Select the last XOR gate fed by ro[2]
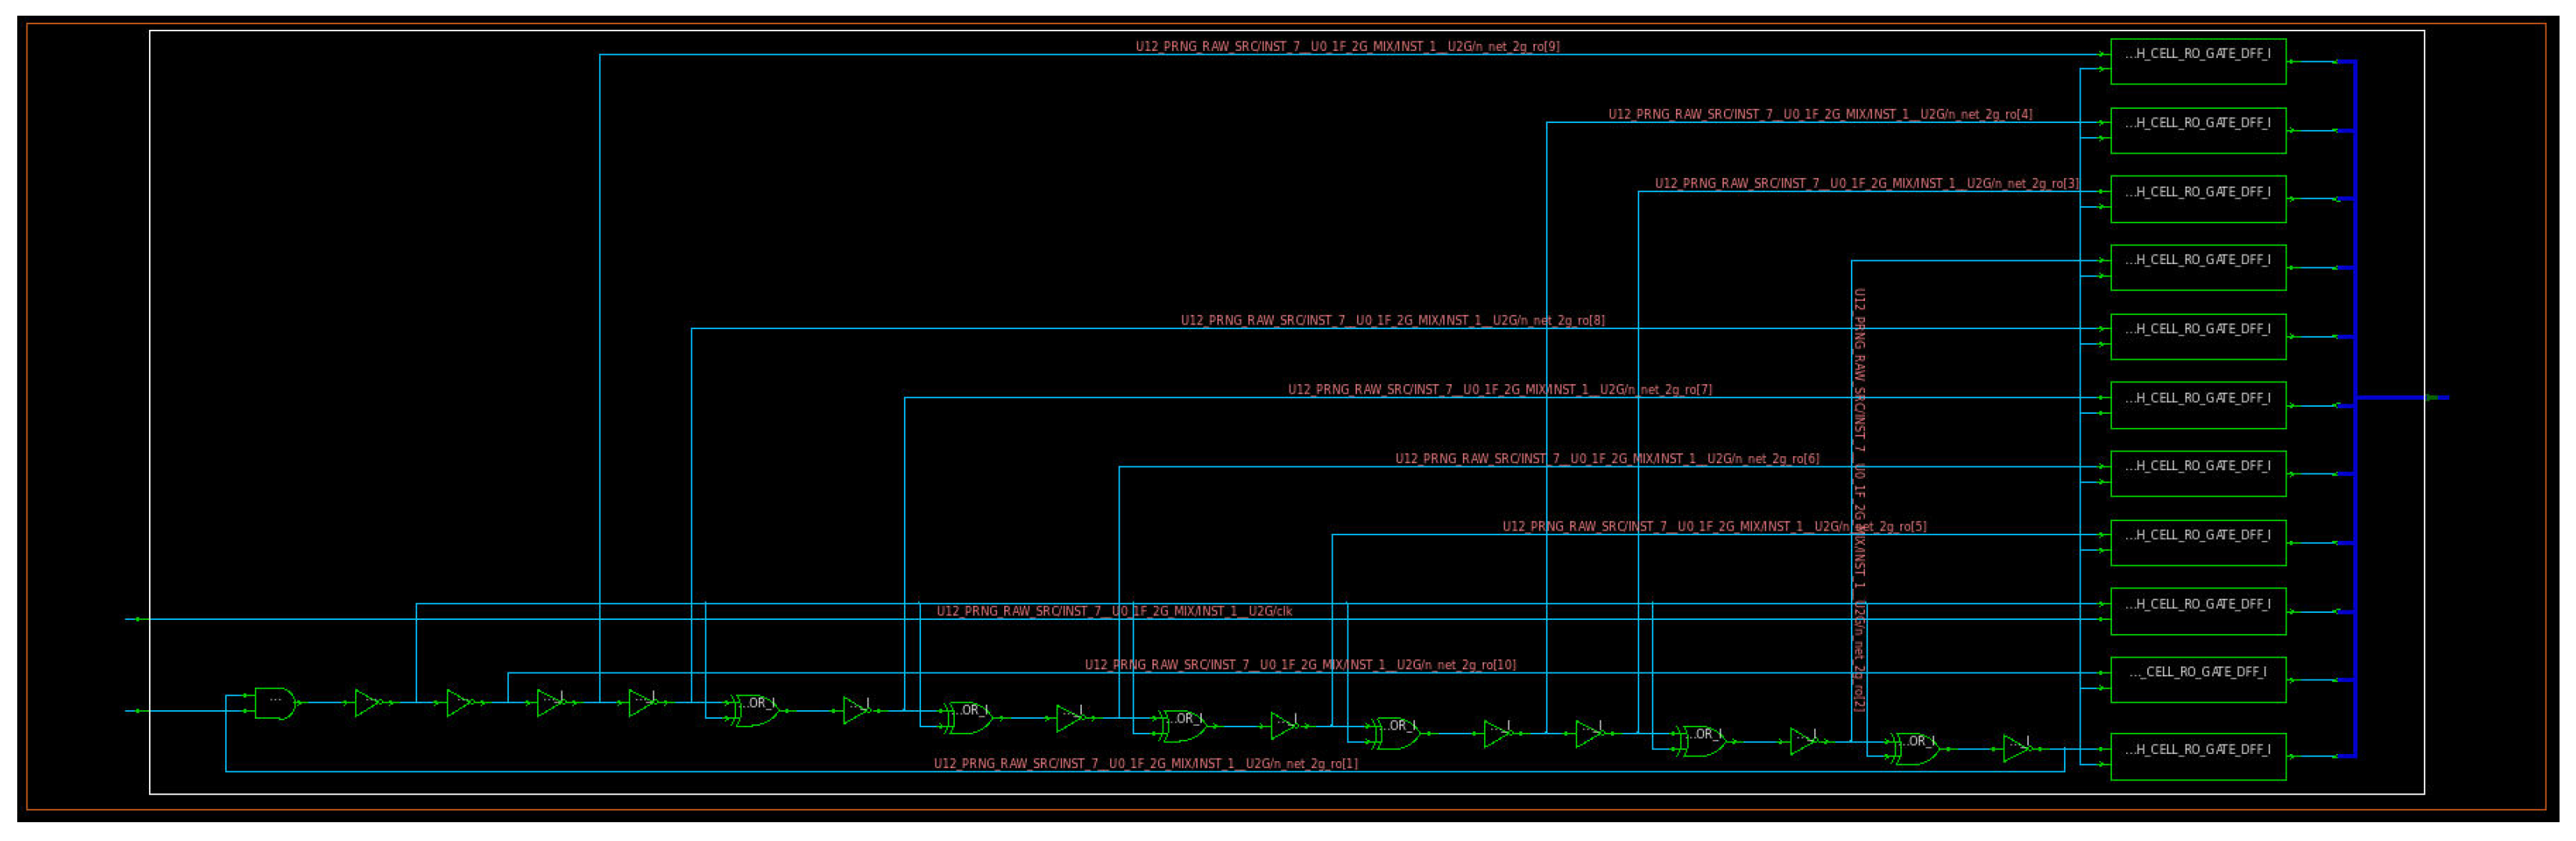Viewport: 2576px width, 841px height. click(1915, 749)
